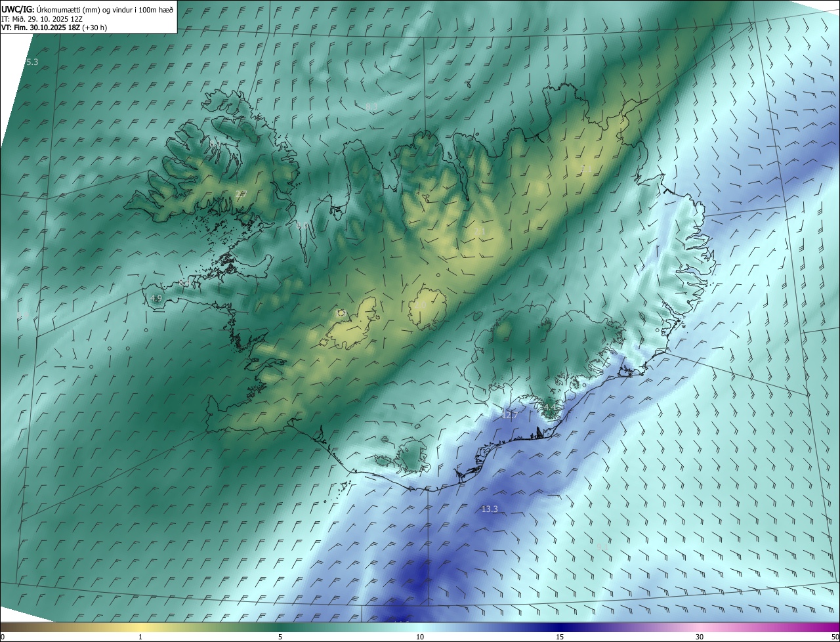Click the 4.4 value label on the southeast glacier tongue

coord(549,407)
